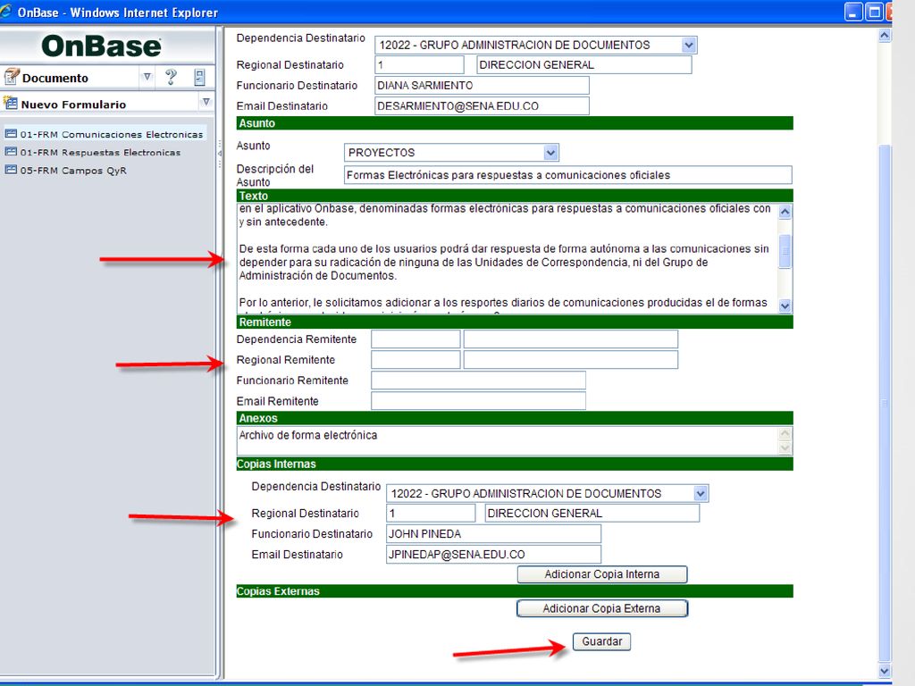This screenshot has width=915, height=686.
Task: Click Regional Remitente code field
Action: coord(416,360)
